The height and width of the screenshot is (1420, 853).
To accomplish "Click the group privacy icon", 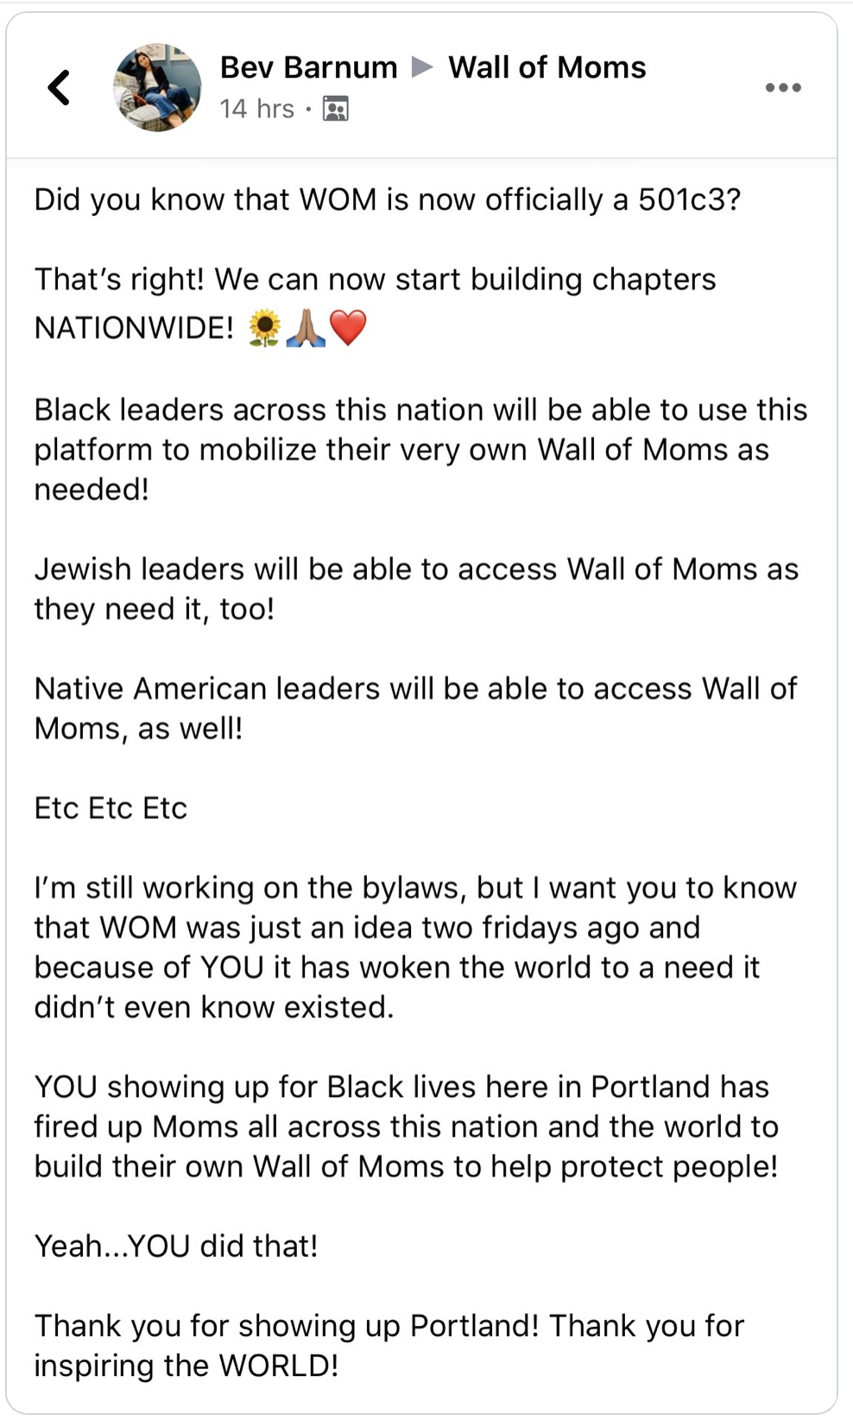I will 335,109.
